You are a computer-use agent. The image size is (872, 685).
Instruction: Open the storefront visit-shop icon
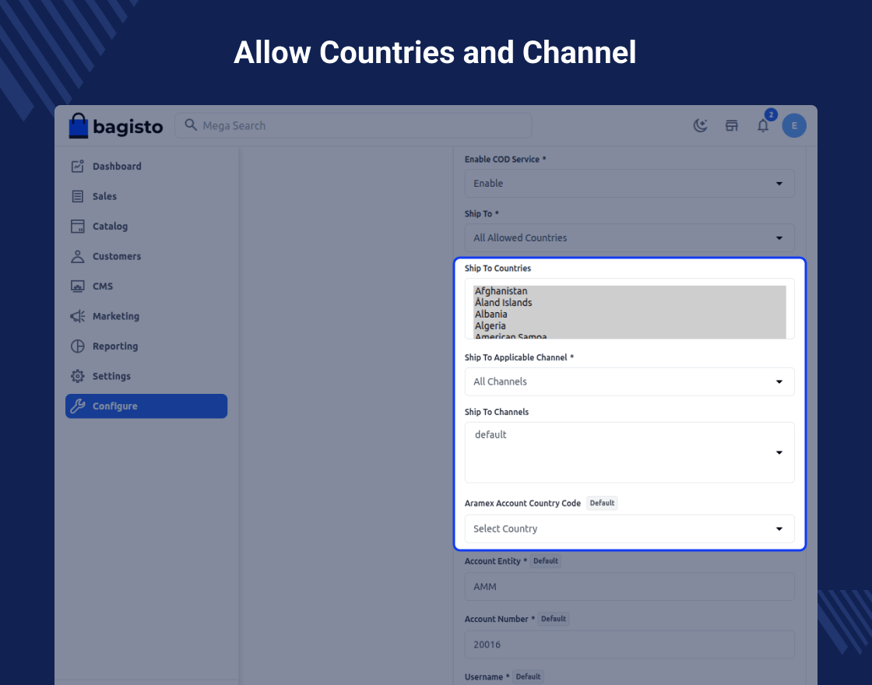coord(731,125)
